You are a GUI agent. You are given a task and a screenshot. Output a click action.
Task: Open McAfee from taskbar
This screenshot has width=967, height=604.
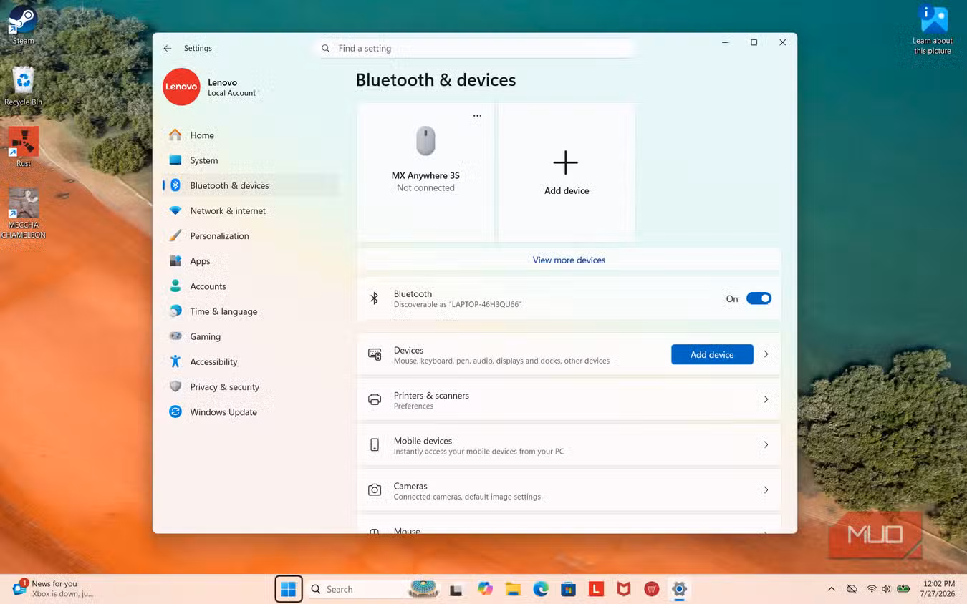624,589
